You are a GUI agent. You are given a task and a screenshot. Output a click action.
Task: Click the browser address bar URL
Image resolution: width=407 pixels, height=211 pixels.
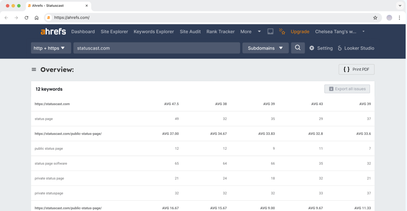[72, 18]
